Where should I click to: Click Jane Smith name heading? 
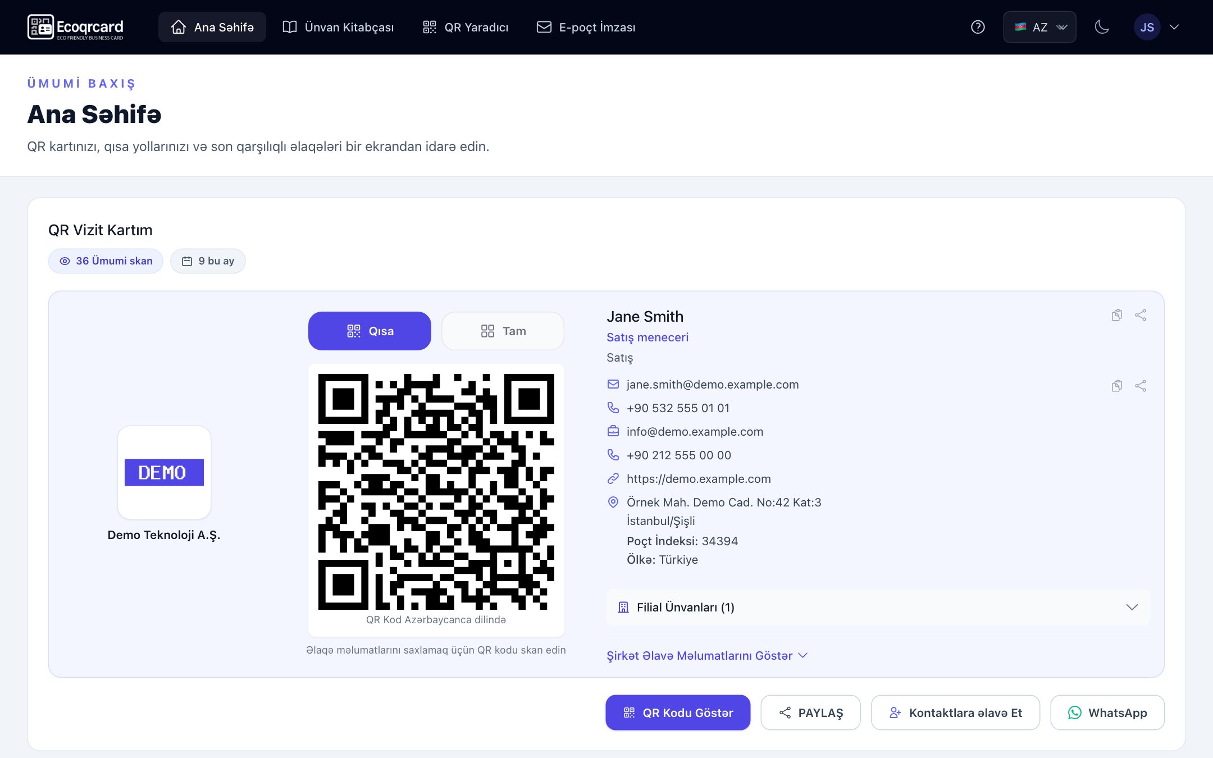[x=645, y=317]
